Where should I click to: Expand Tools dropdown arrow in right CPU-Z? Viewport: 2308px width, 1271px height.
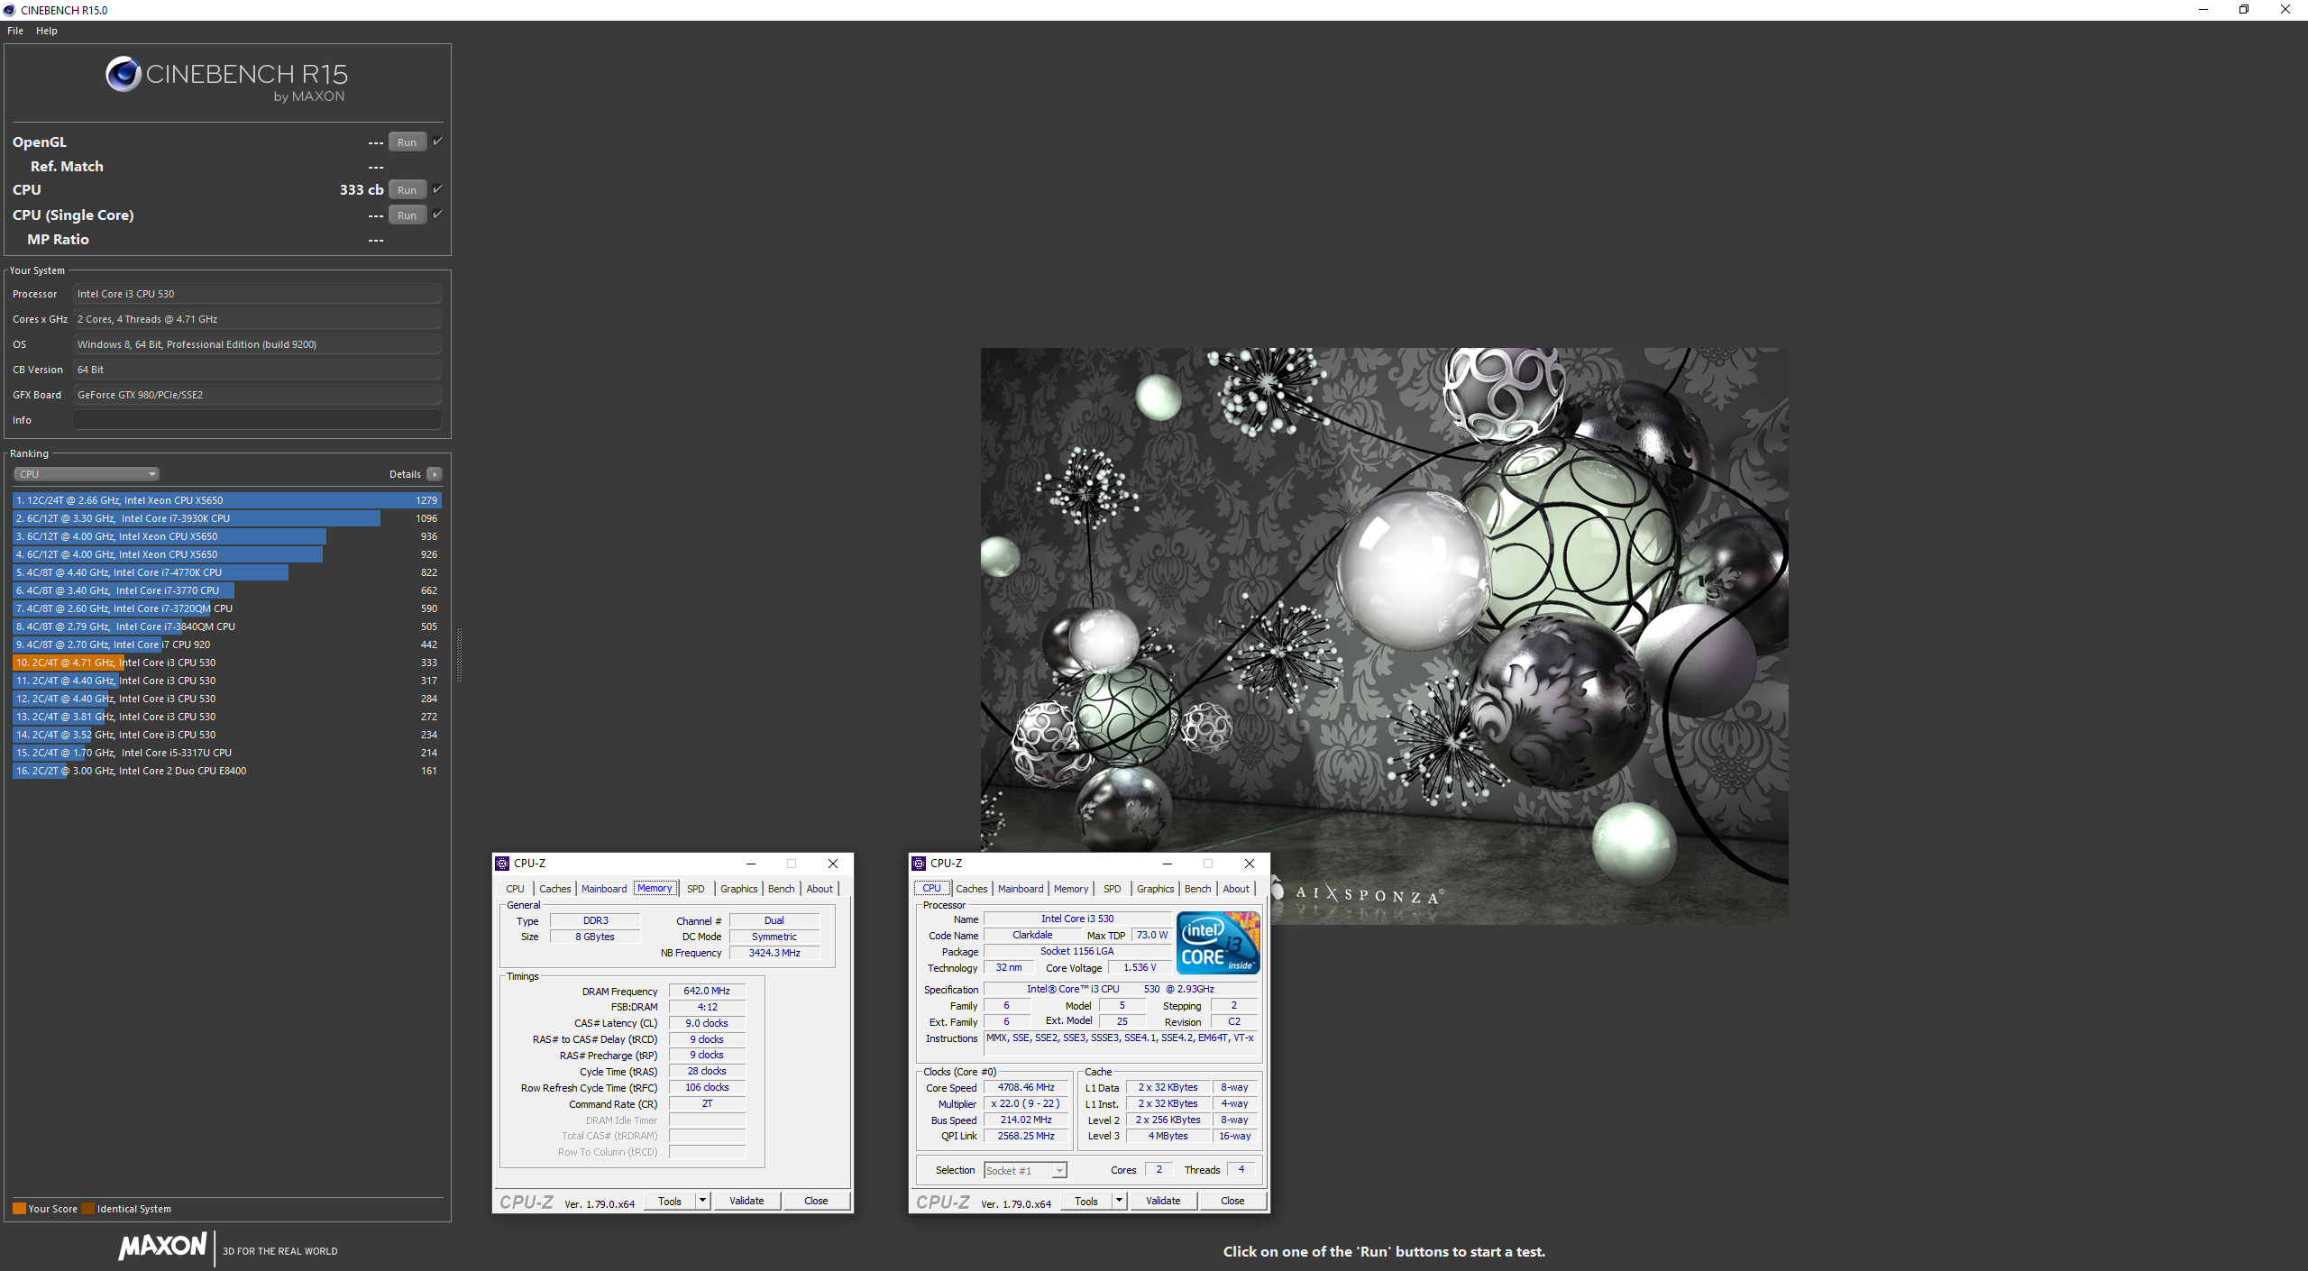1119,1201
